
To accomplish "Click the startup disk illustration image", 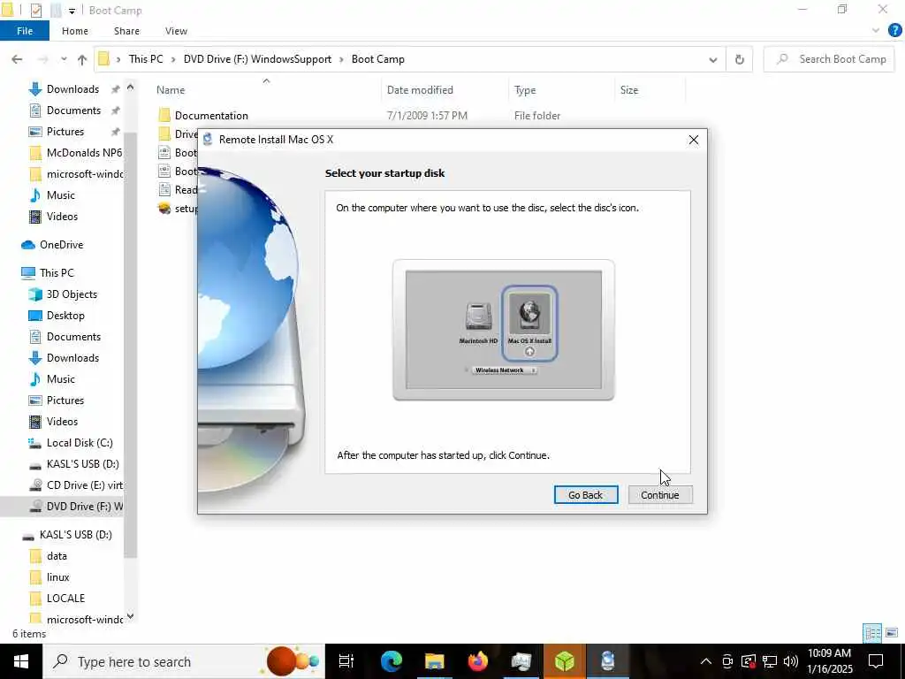I will [x=503, y=330].
